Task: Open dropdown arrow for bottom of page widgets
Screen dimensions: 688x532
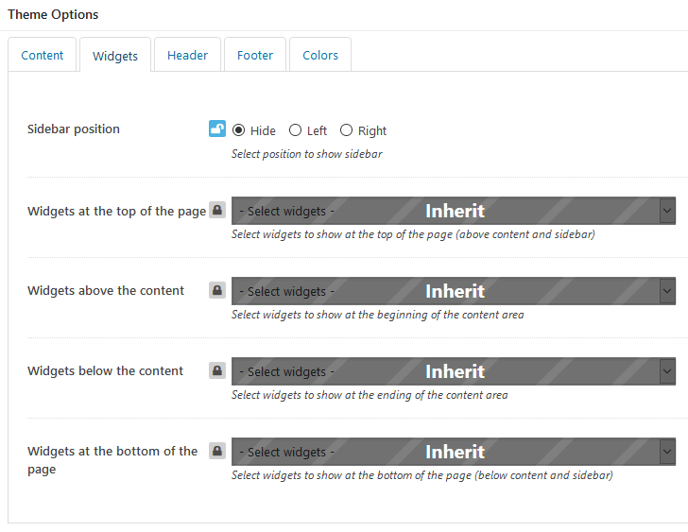Action: click(x=667, y=452)
